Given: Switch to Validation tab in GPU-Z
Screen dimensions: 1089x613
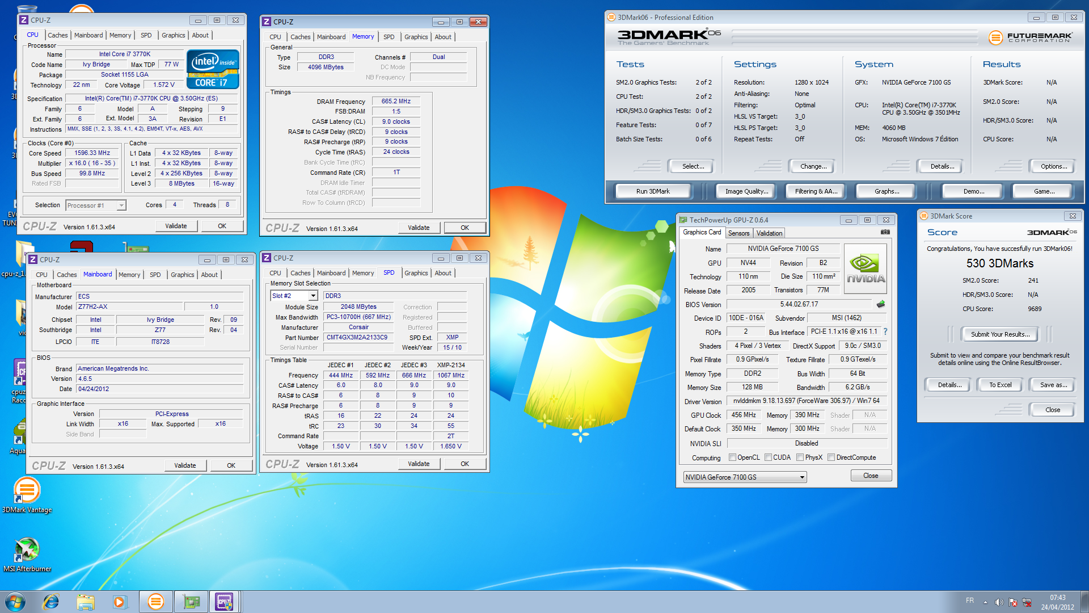Looking at the screenshot, I should [x=769, y=233].
